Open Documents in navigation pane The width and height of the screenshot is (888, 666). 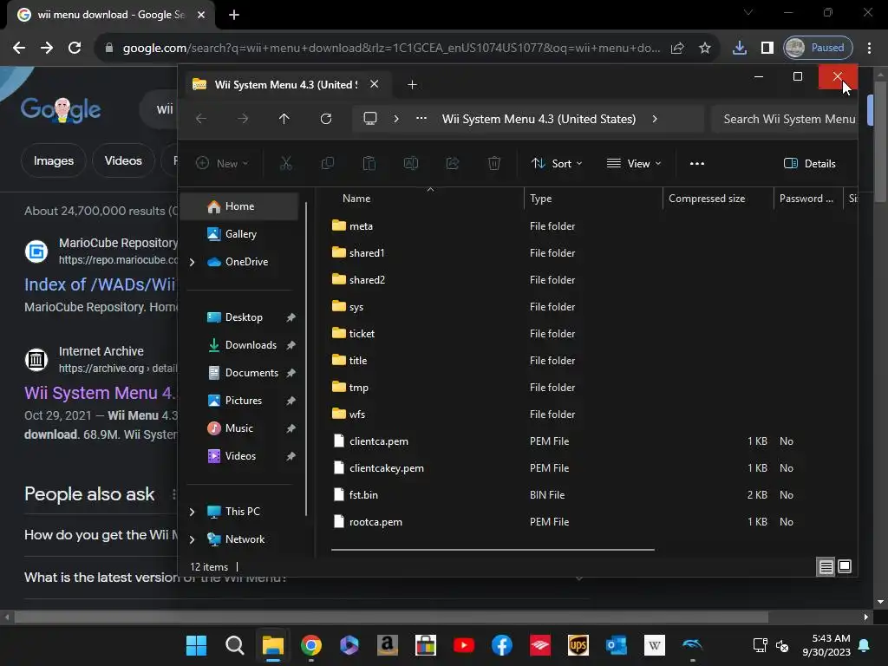point(252,373)
